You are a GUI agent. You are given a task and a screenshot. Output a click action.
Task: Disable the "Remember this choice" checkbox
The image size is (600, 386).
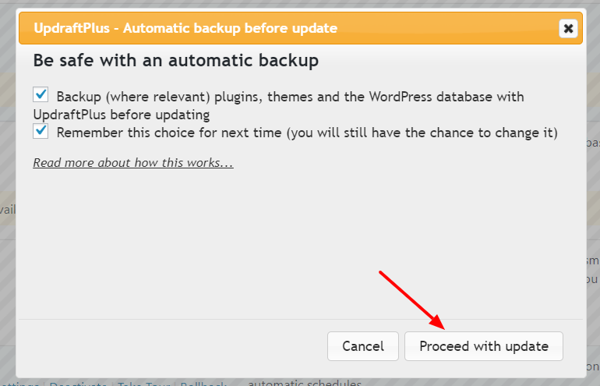pos(41,132)
